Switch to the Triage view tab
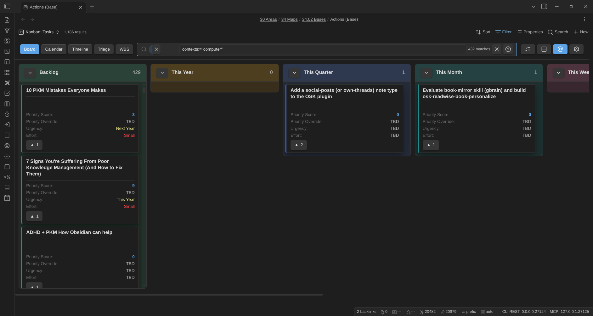Viewport: 593px width, 316px height. point(104,49)
